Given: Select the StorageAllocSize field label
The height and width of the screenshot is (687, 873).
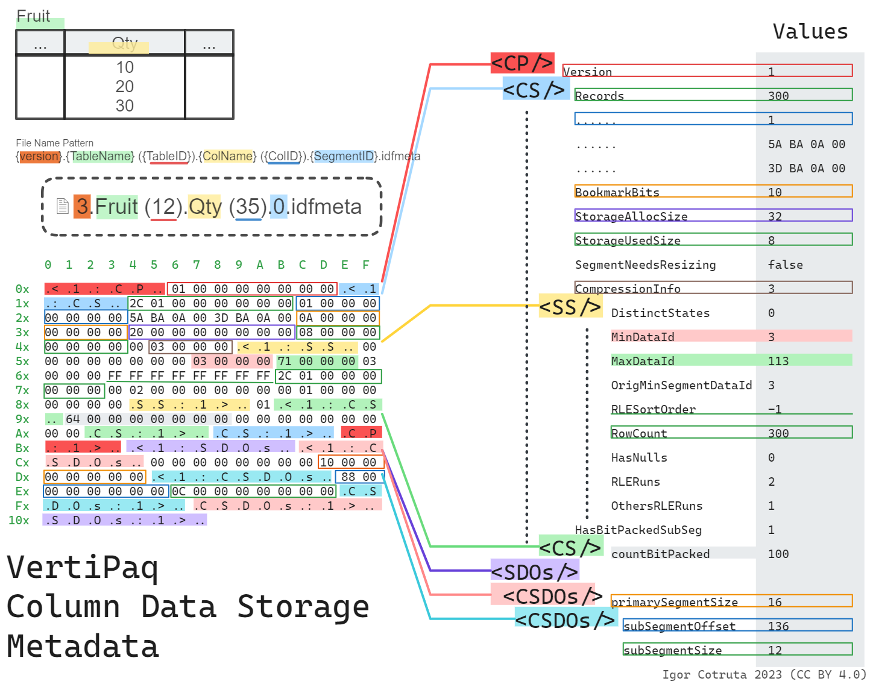Looking at the screenshot, I should pos(631,216).
